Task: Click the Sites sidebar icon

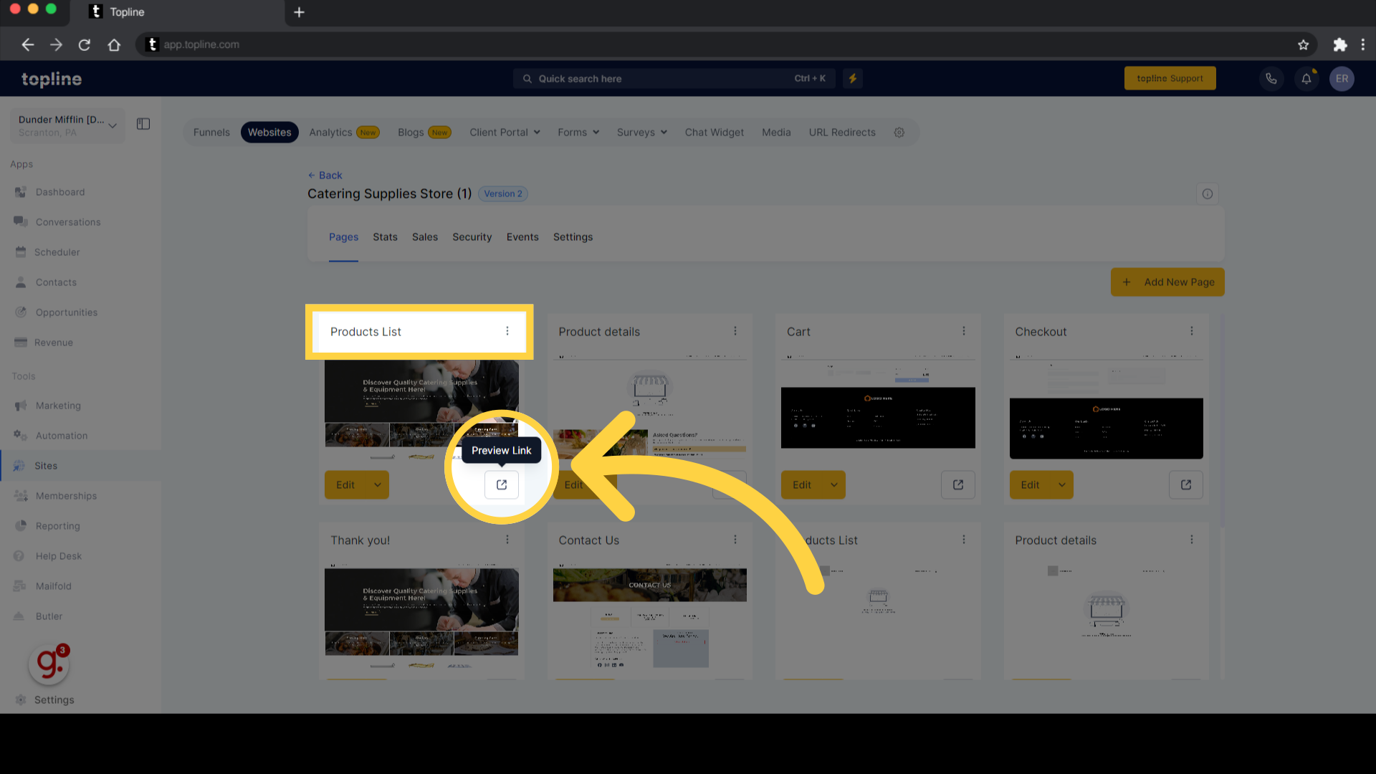Action: 19,466
